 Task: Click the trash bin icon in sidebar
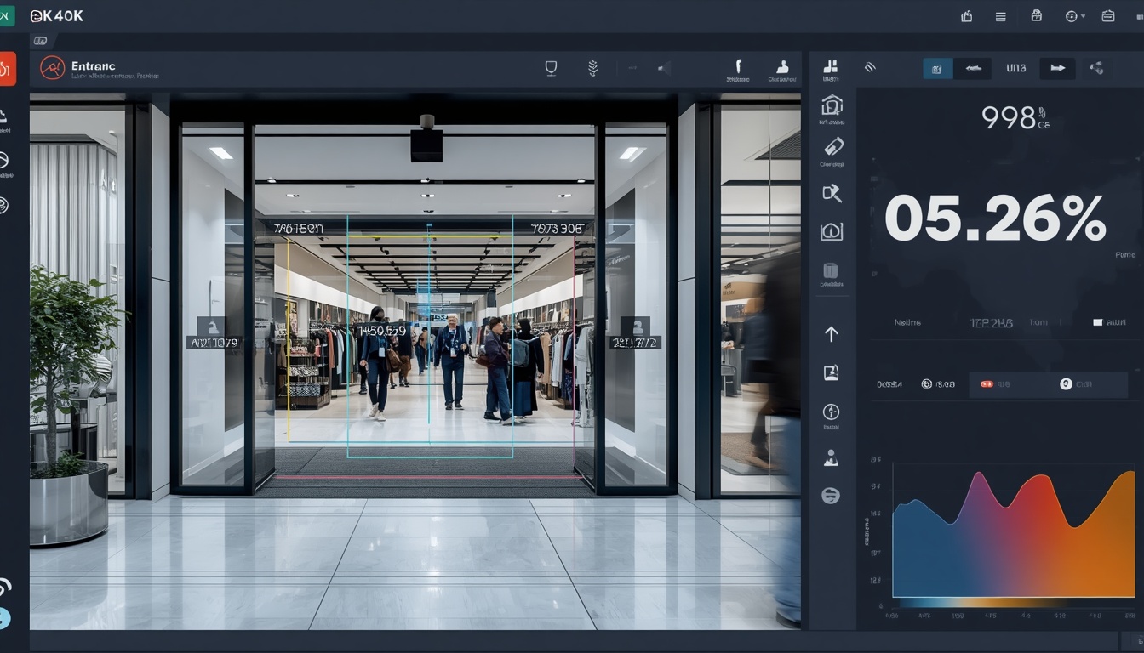832,271
